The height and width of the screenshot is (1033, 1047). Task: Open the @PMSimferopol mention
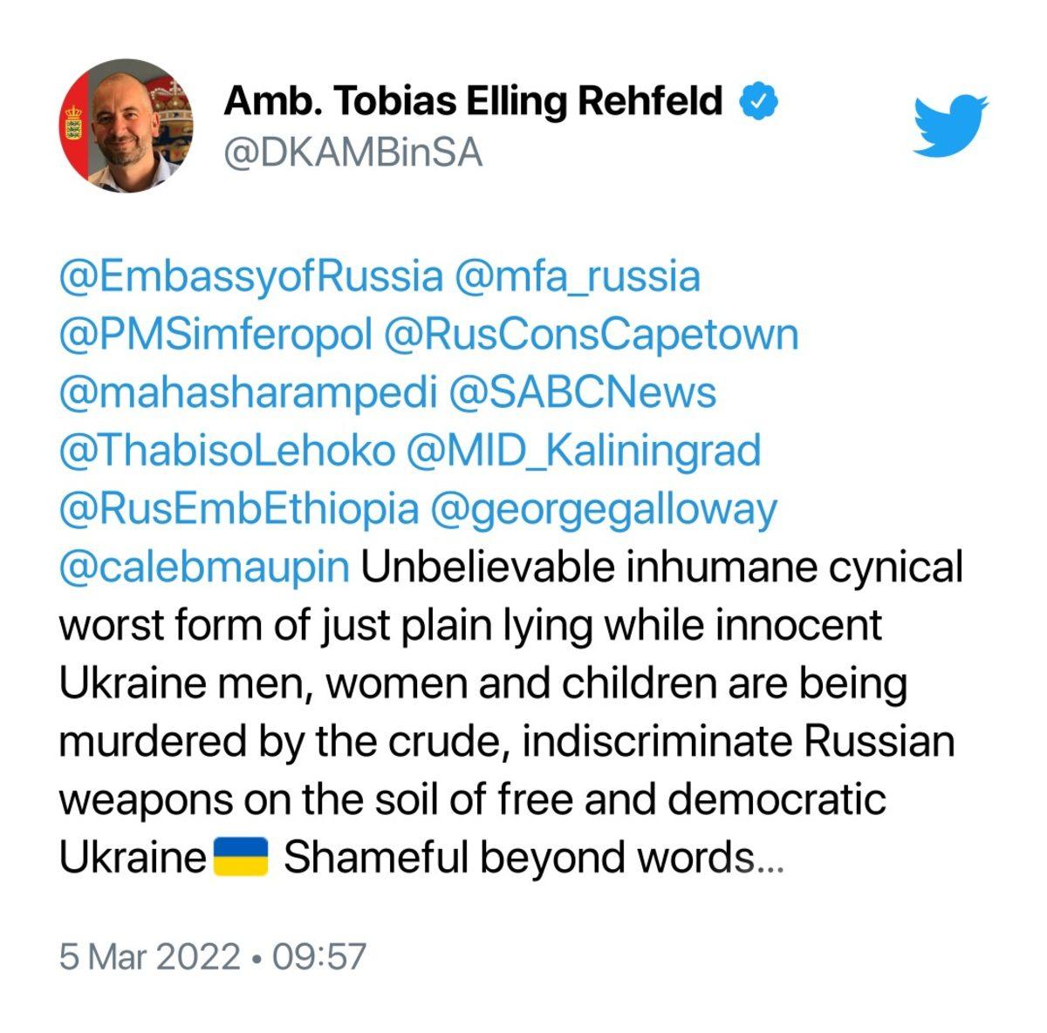(216, 335)
